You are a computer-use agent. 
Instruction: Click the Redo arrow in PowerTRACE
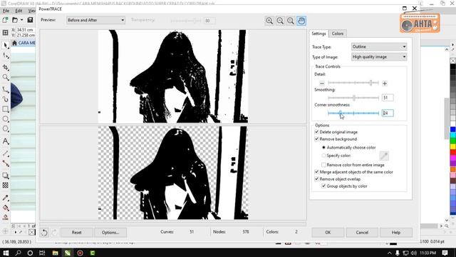(x=54, y=233)
